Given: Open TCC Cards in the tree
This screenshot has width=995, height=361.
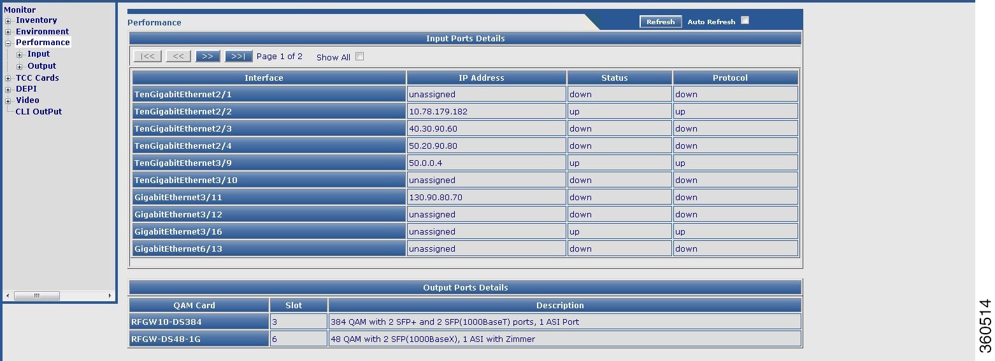Looking at the screenshot, I should click(x=37, y=78).
